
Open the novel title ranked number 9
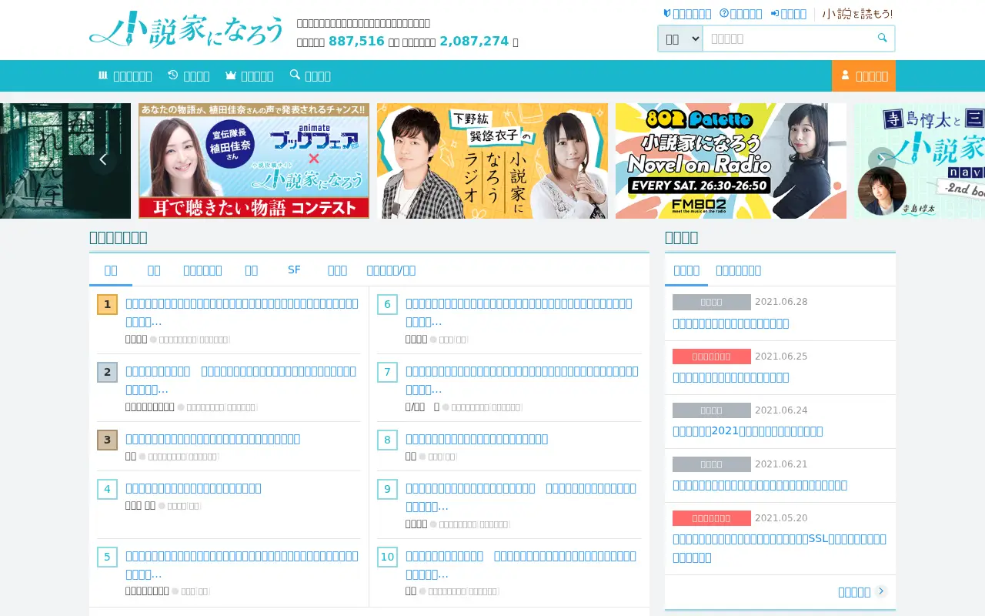pos(521,497)
